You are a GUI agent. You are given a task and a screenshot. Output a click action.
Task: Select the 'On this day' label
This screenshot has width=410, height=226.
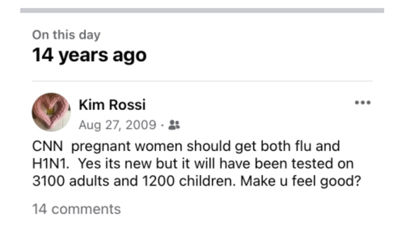tap(66, 35)
